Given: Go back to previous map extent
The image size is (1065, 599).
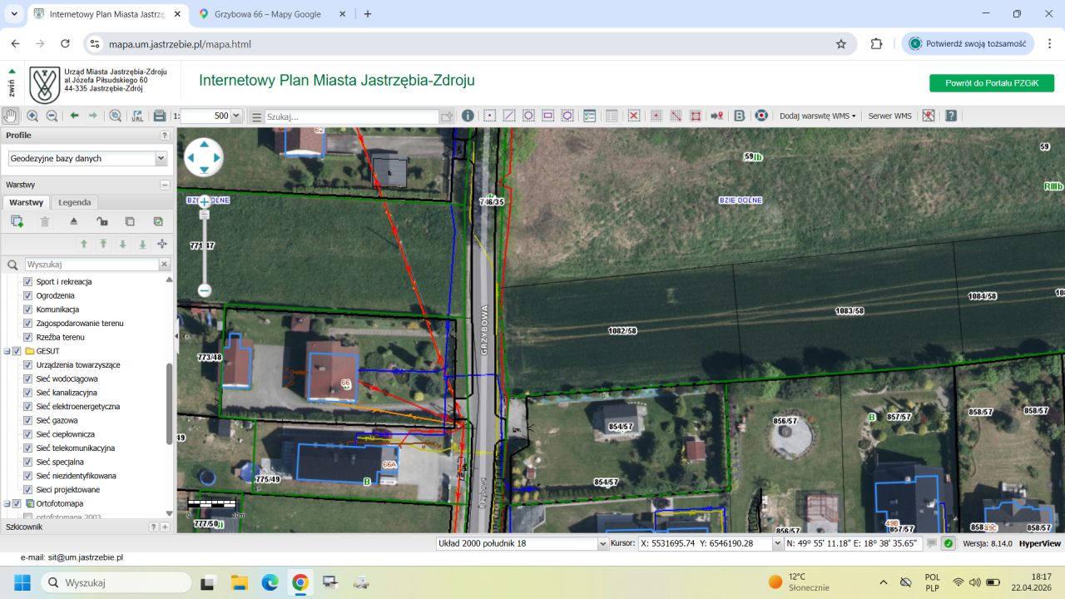Looking at the screenshot, I should [x=74, y=116].
